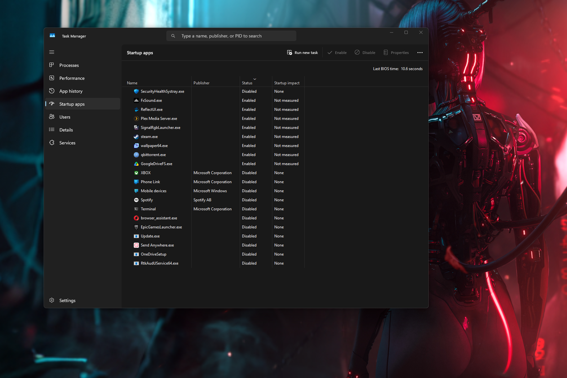
Task: Select the SignalRgbLauncher.exe icon
Action: point(136,127)
